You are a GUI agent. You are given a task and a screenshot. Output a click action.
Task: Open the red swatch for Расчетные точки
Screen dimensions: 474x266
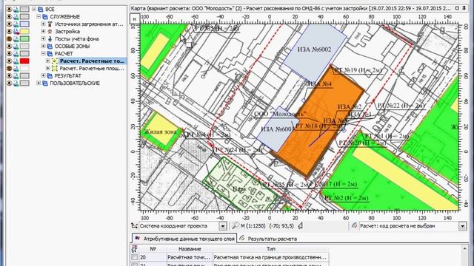click(24, 61)
